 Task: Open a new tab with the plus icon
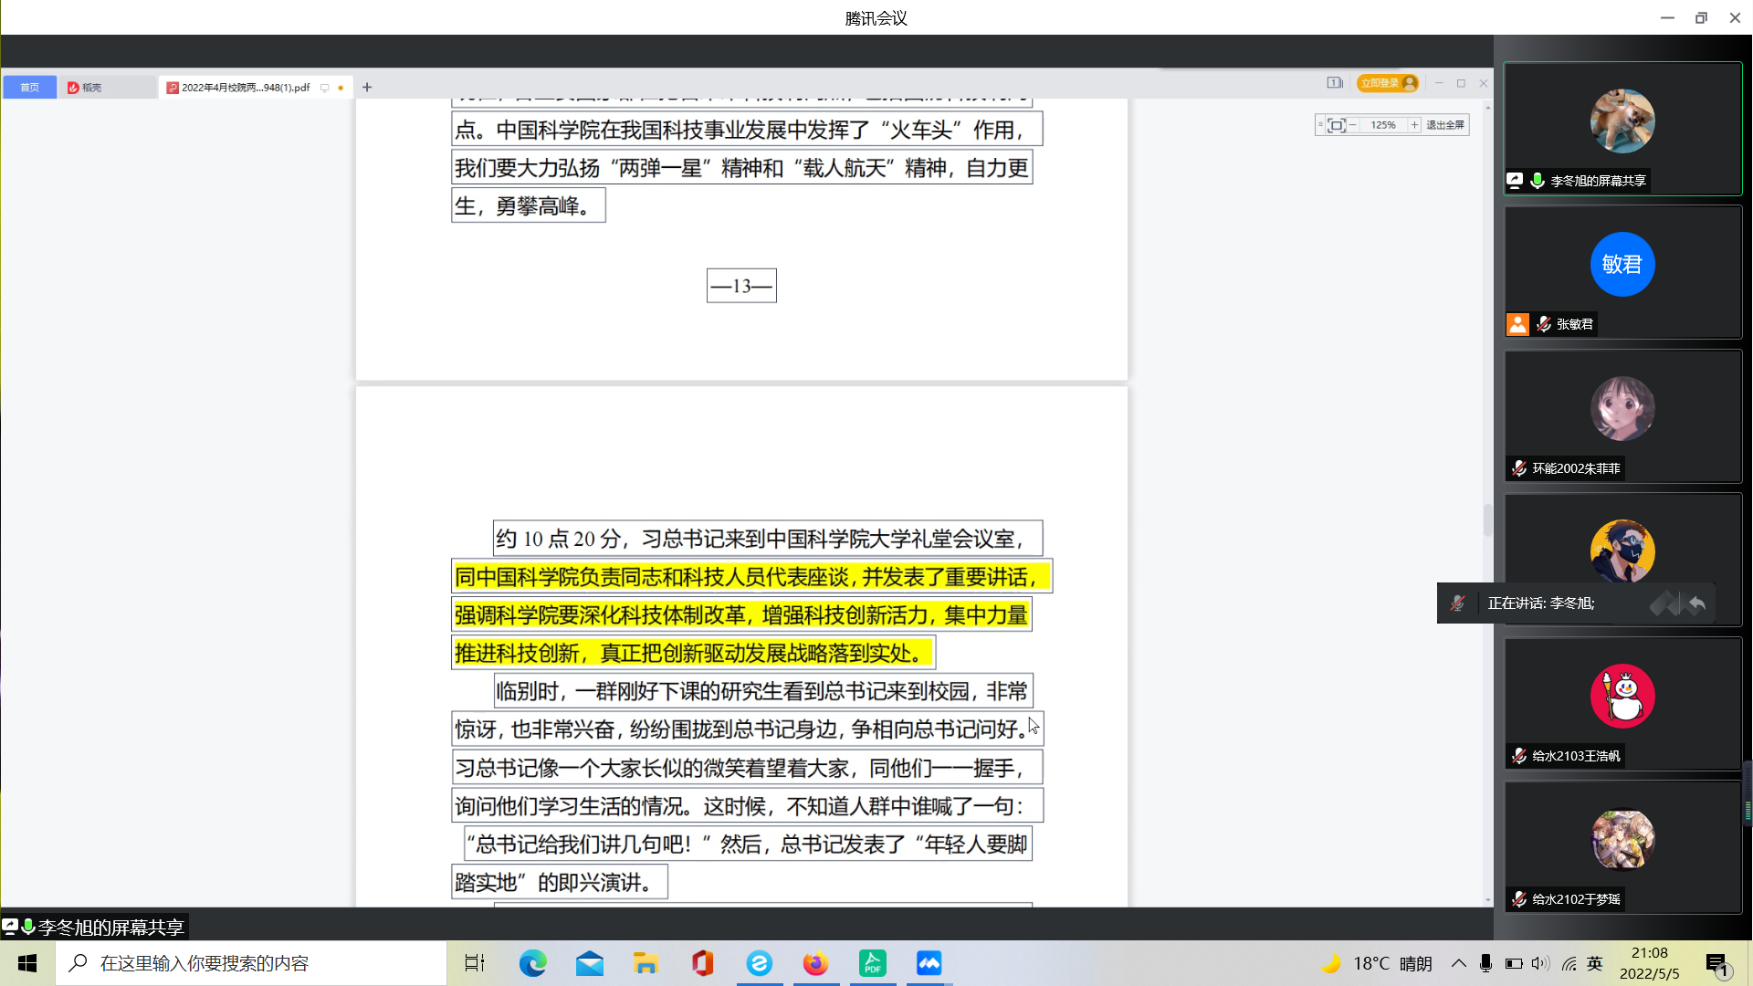(x=367, y=88)
